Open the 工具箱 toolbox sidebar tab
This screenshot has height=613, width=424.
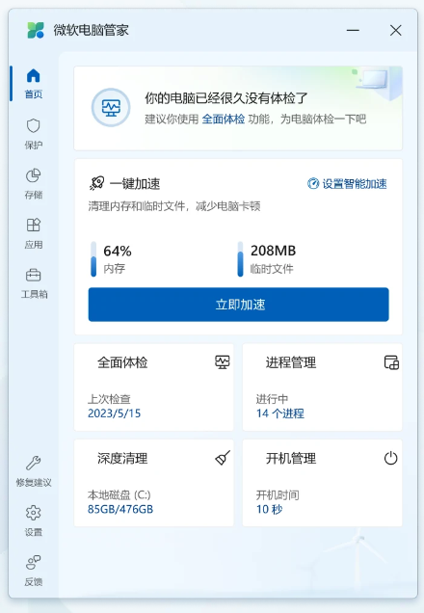[33, 283]
